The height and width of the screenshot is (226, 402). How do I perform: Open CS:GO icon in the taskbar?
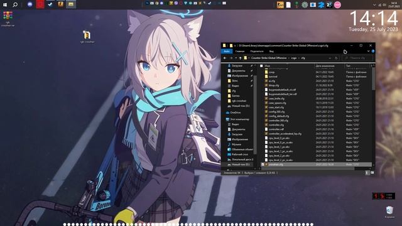pos(60,4)
